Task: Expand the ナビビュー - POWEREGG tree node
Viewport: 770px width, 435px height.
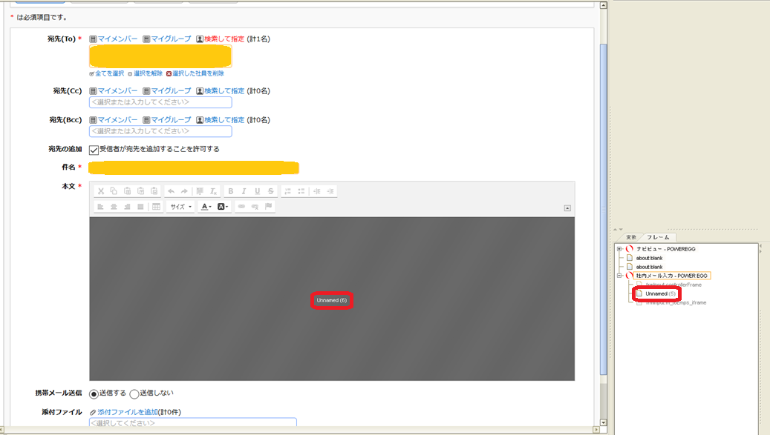Action: point(620,249)
